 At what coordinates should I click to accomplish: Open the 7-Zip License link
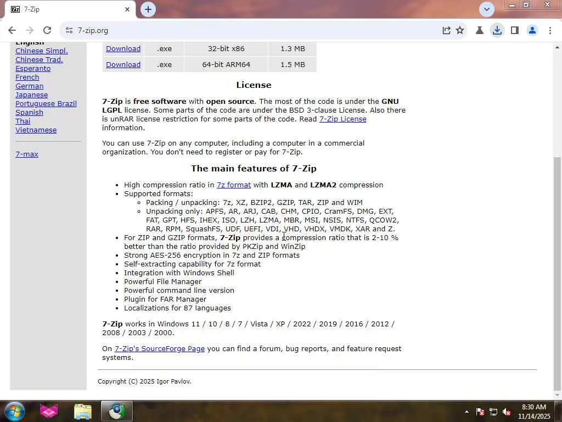click(342, 119)
